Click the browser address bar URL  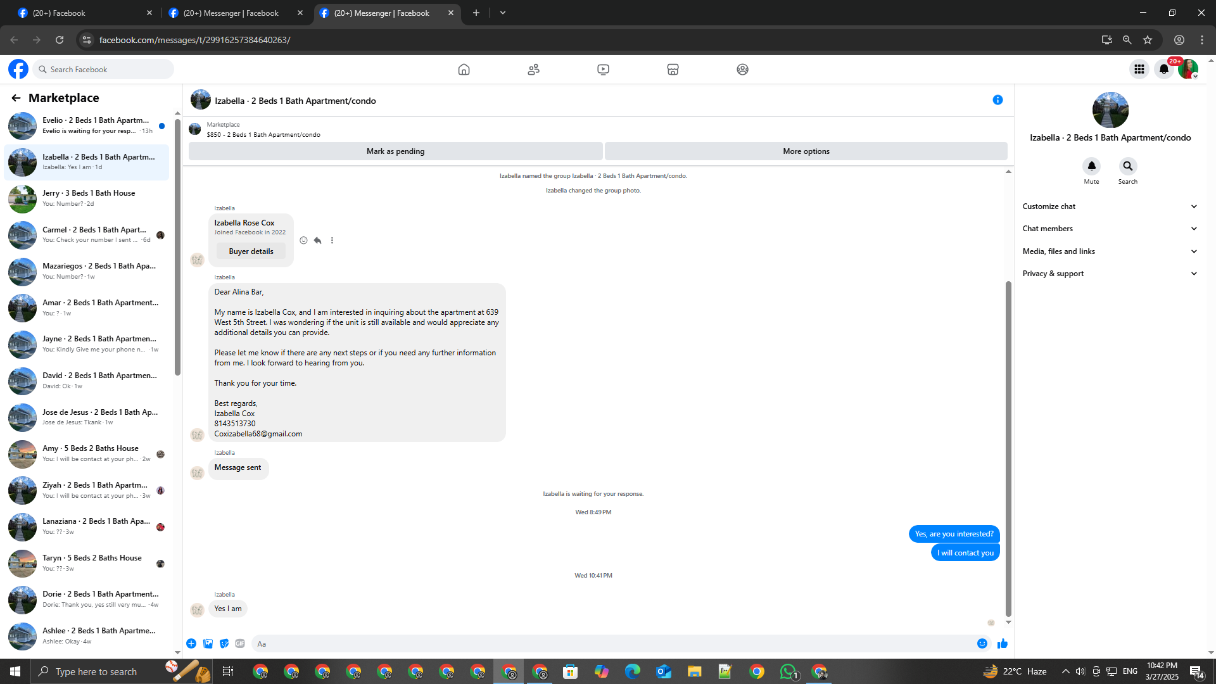click(195, 40)
